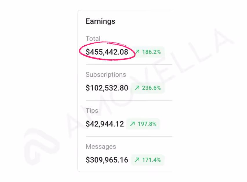Select the Tips category label
This screenshot has width=247, height=182.
click(x=92, y=111)
